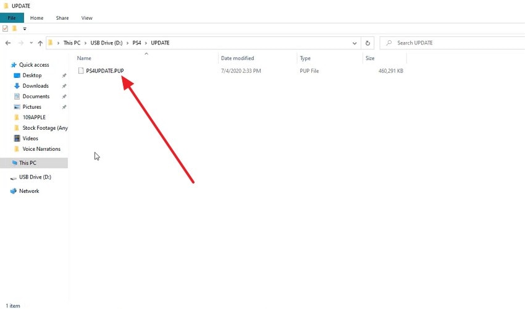Click the 7/4/2020 2:33 PM date cell

241,70
